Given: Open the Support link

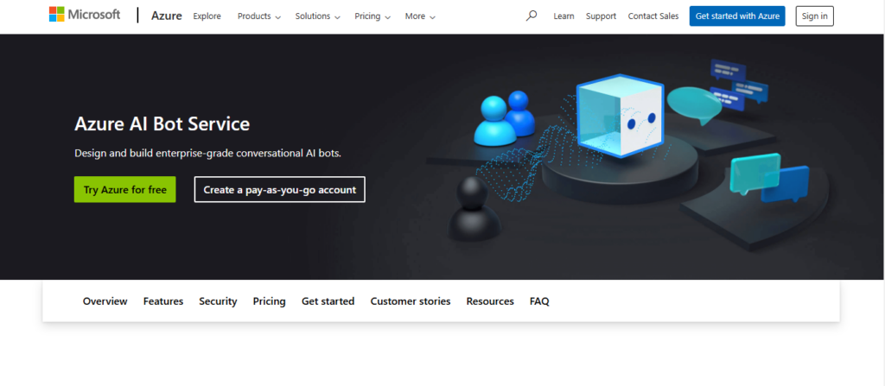Looking at the screenshot, I should (x=601, y=16).
